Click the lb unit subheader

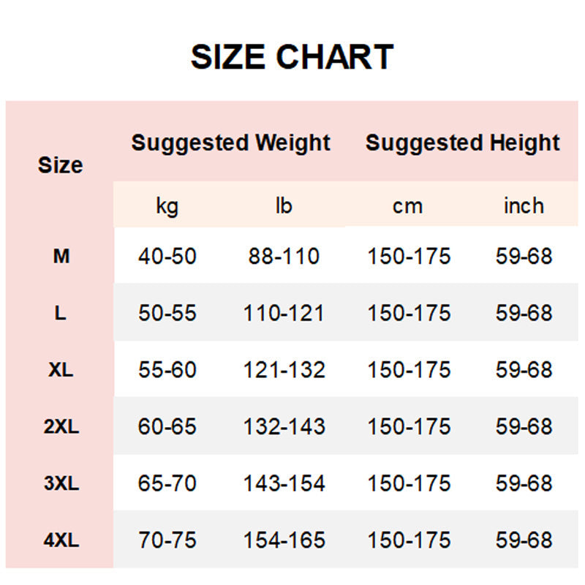coord(284,205)
